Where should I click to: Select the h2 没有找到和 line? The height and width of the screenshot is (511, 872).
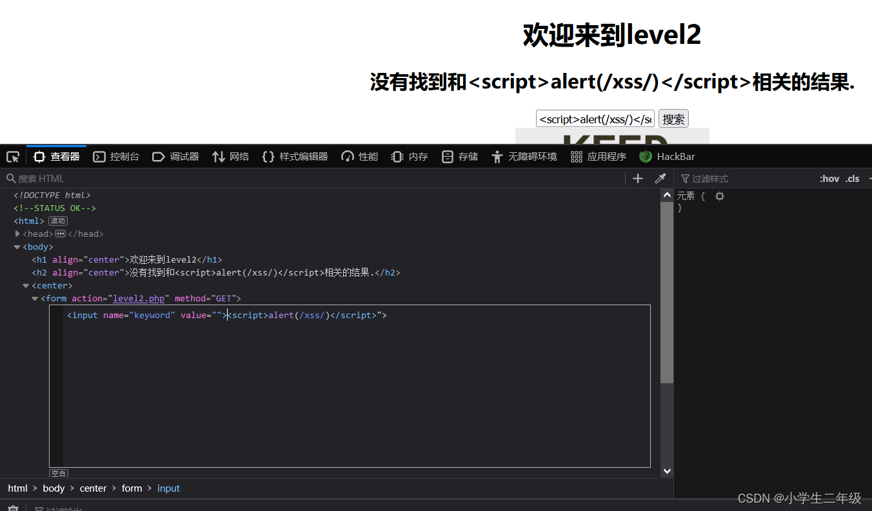coord(216,272)
